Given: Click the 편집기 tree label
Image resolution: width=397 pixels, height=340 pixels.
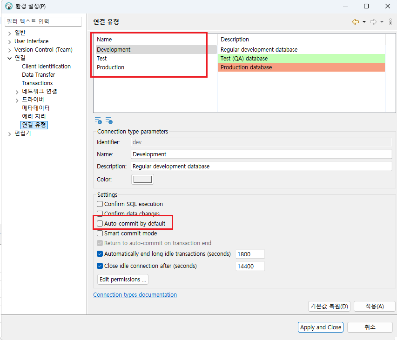Looking at the screenshot, I should (x=23, y=133).
